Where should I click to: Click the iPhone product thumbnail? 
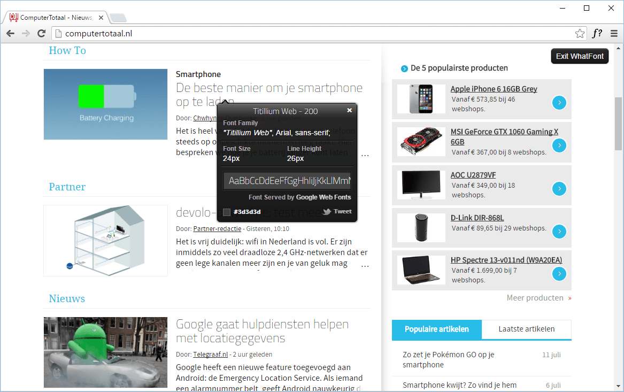[421, 99]
